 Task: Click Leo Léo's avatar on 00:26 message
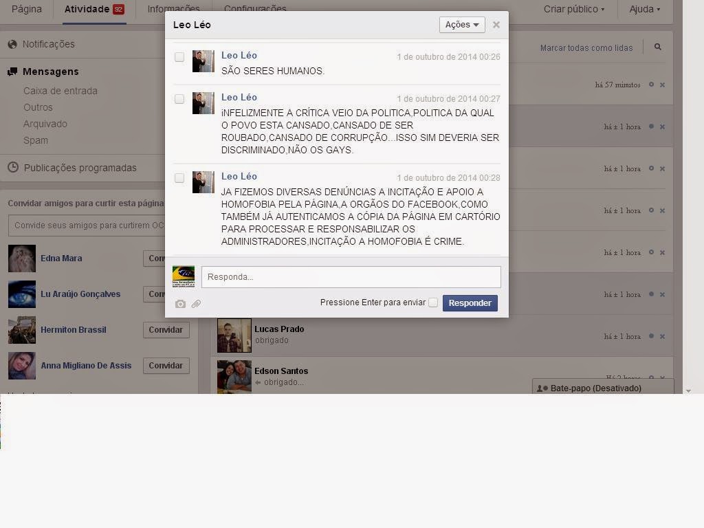(x=203, y=61)
